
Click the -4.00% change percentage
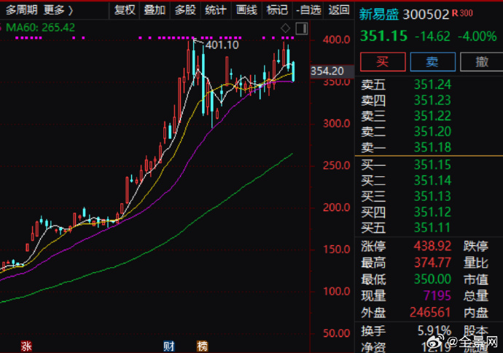coord(477,36)
